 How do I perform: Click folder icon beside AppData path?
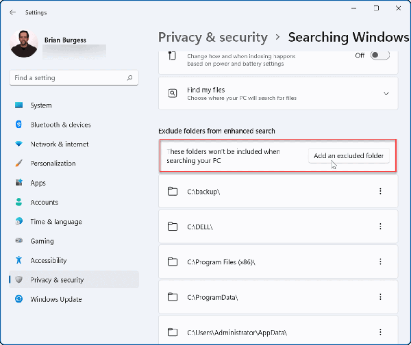(173, 332)
